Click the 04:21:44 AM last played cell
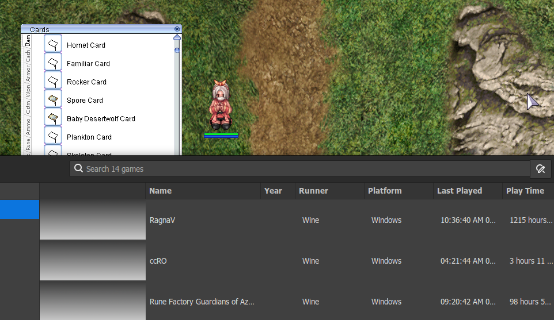Screen dimensions: 554x320 pyautogui.click(x=468, y=261)
